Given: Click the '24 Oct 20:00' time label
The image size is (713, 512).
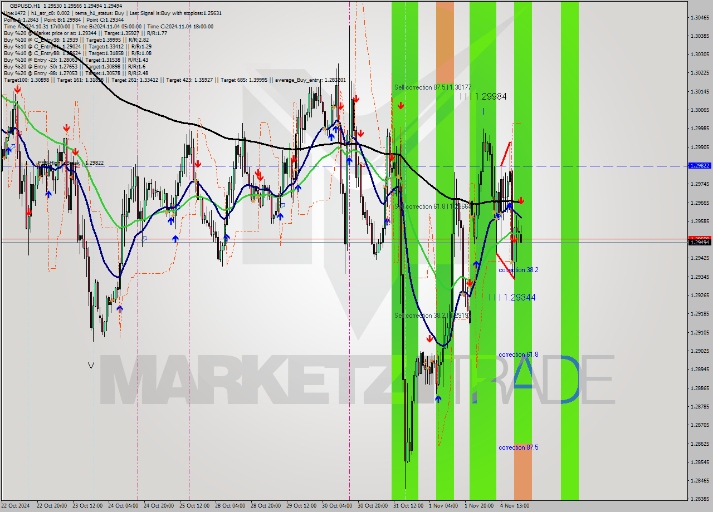Looking at the screenshot, I should click(159, 506).
